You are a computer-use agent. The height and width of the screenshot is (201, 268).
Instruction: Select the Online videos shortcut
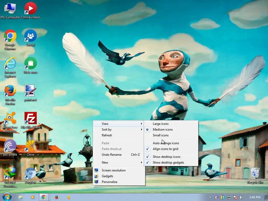[31, 10]
